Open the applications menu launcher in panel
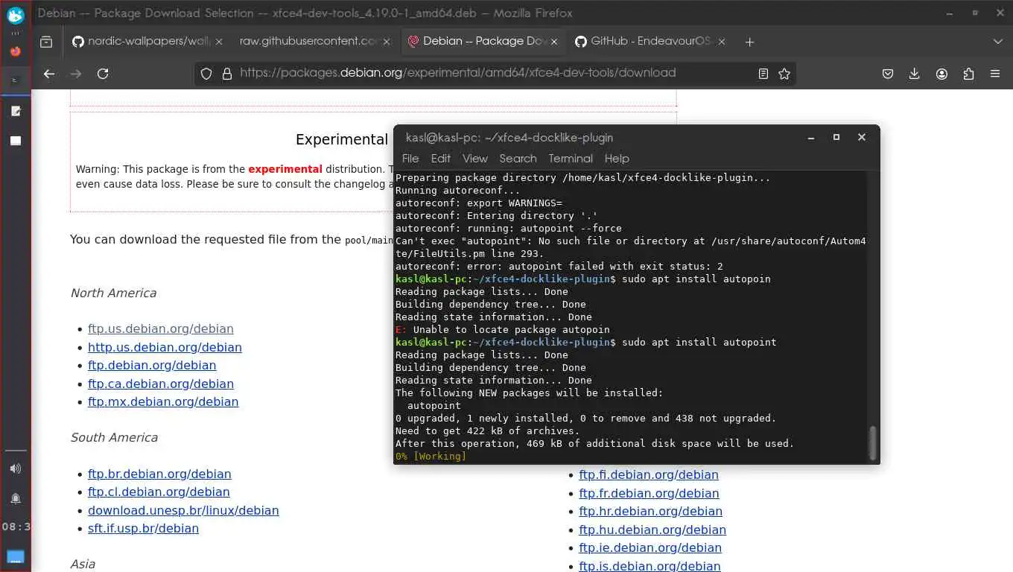Viewport: 1013px width, 572px height. [16, 15]
